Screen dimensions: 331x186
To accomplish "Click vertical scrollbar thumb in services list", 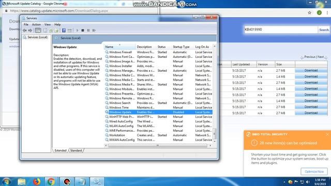I will (215, 133).
